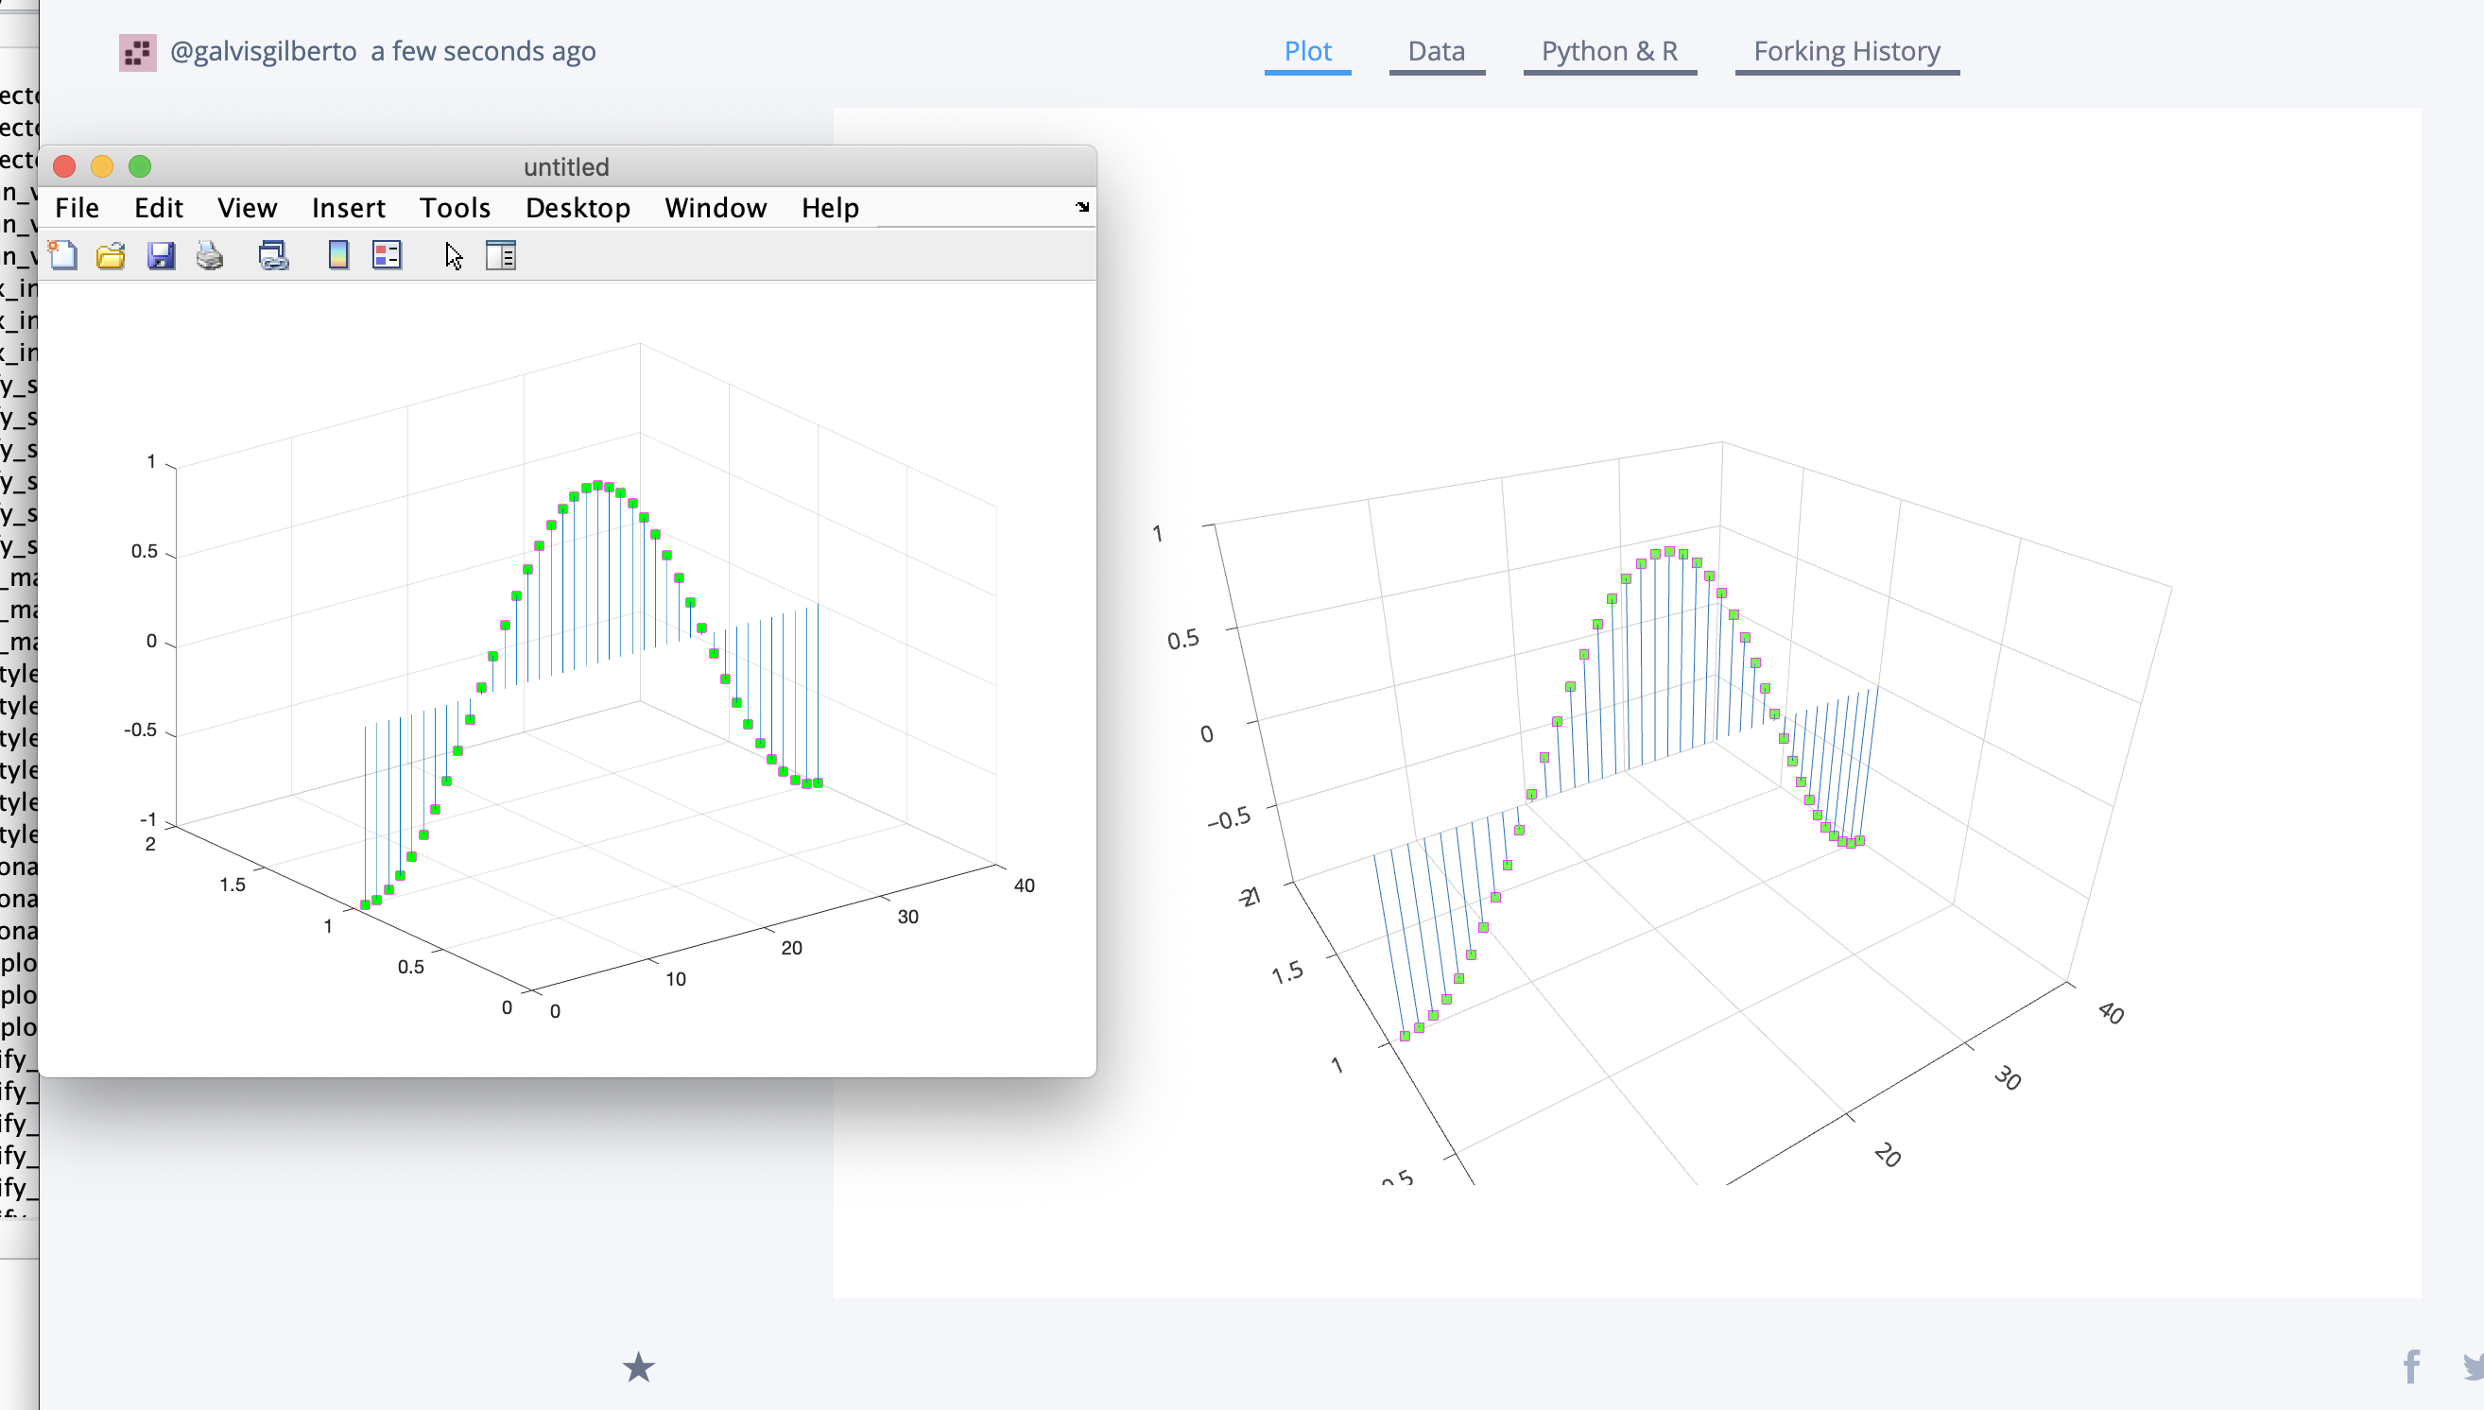Minimize the untitled figure window
Viewport: 2484px width, 1410px height.
pos(102,166)
